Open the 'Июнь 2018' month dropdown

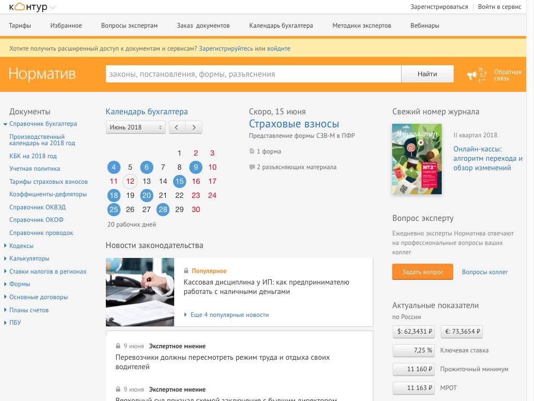point(136,127)
